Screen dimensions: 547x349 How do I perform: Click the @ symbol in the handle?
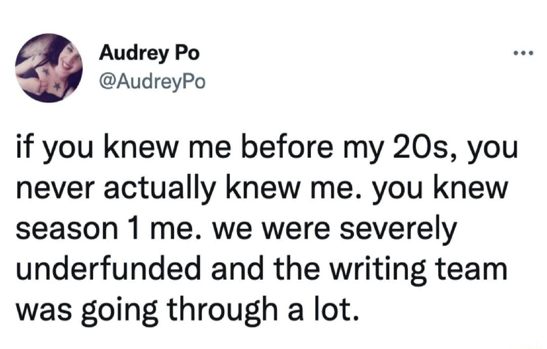pyautogui.click(x=107, y=81)
